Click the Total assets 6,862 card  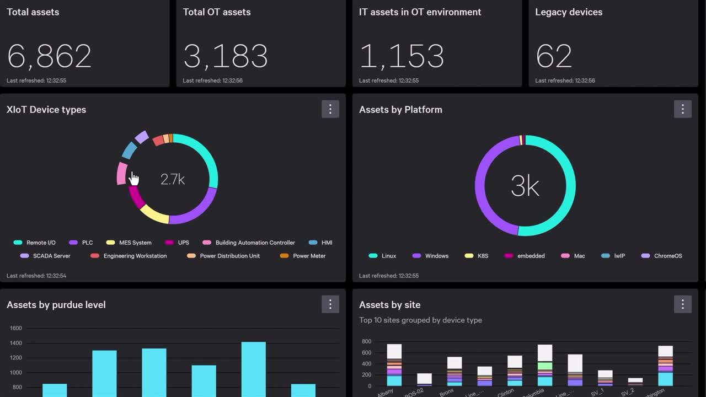pyautogui.click(x=84, y=44)
